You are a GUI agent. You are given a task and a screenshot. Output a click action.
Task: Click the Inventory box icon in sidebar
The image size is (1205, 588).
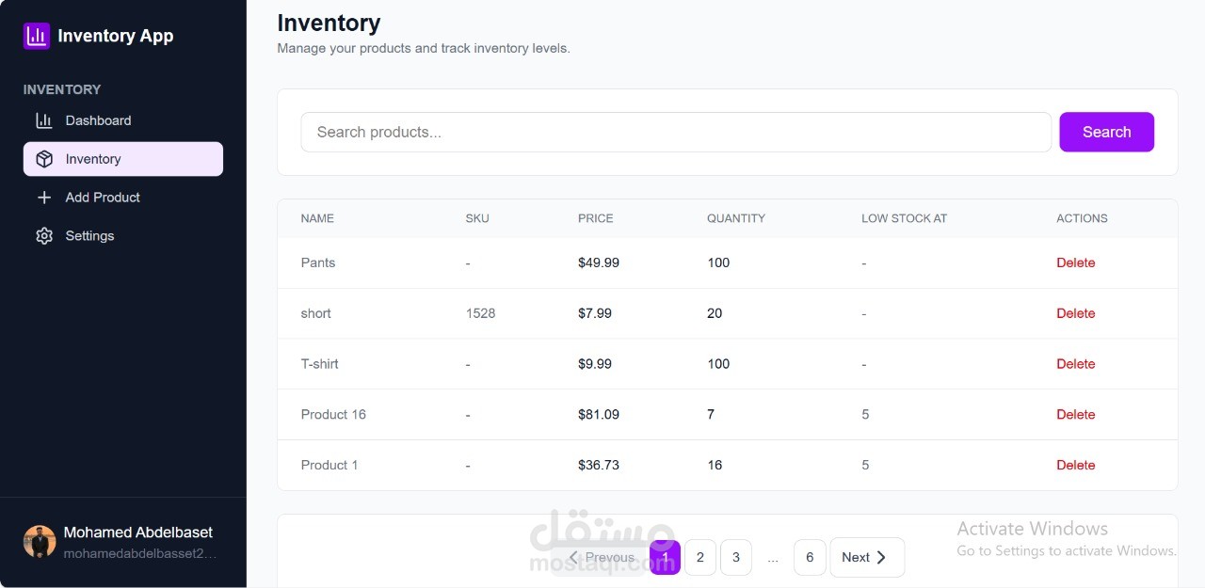(x=44, y=159)
